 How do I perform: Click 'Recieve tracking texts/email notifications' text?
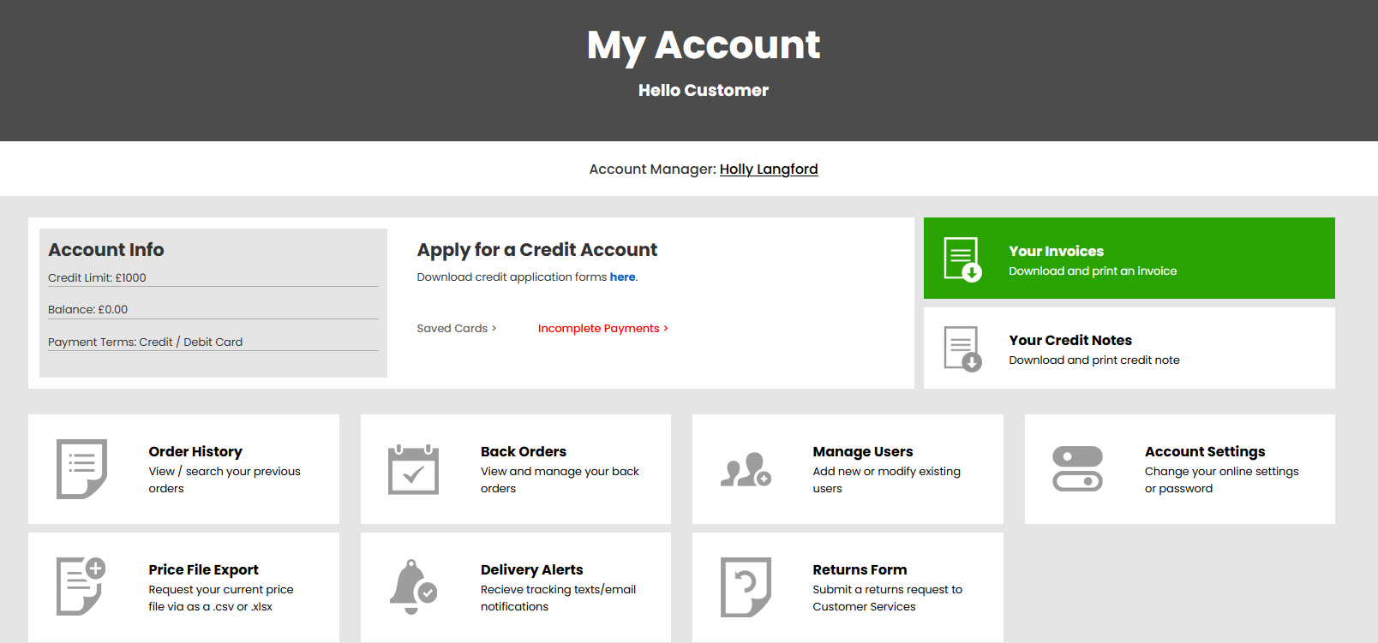point(558,598)
